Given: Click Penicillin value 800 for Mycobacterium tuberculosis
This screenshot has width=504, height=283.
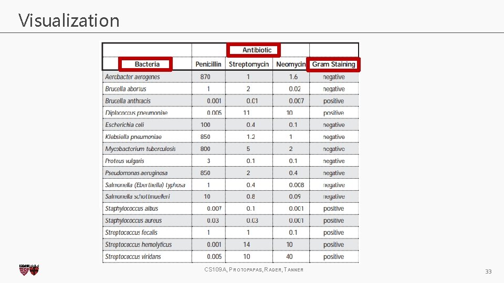Looking at the screenshot, I should coord(205,149).
